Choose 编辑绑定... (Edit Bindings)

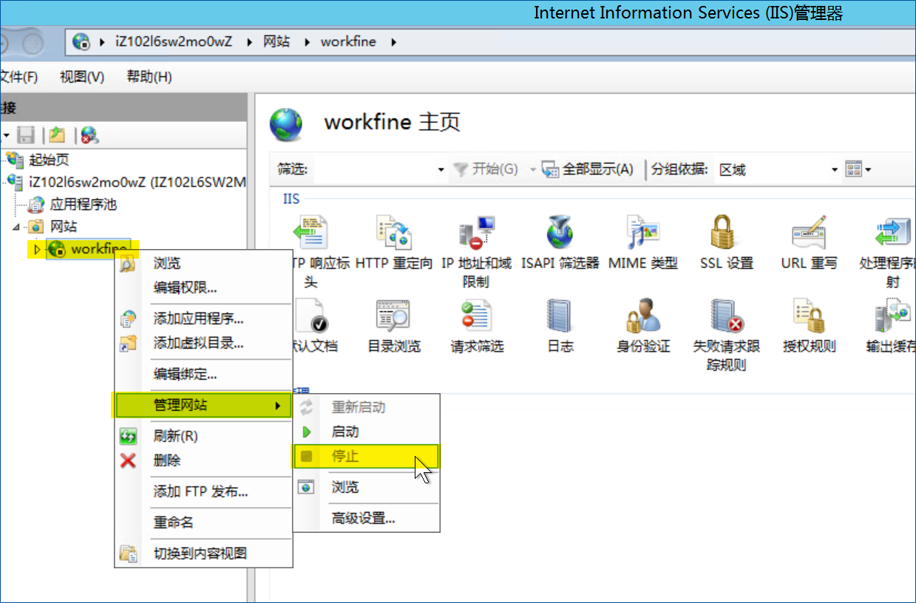coord(203,374)
